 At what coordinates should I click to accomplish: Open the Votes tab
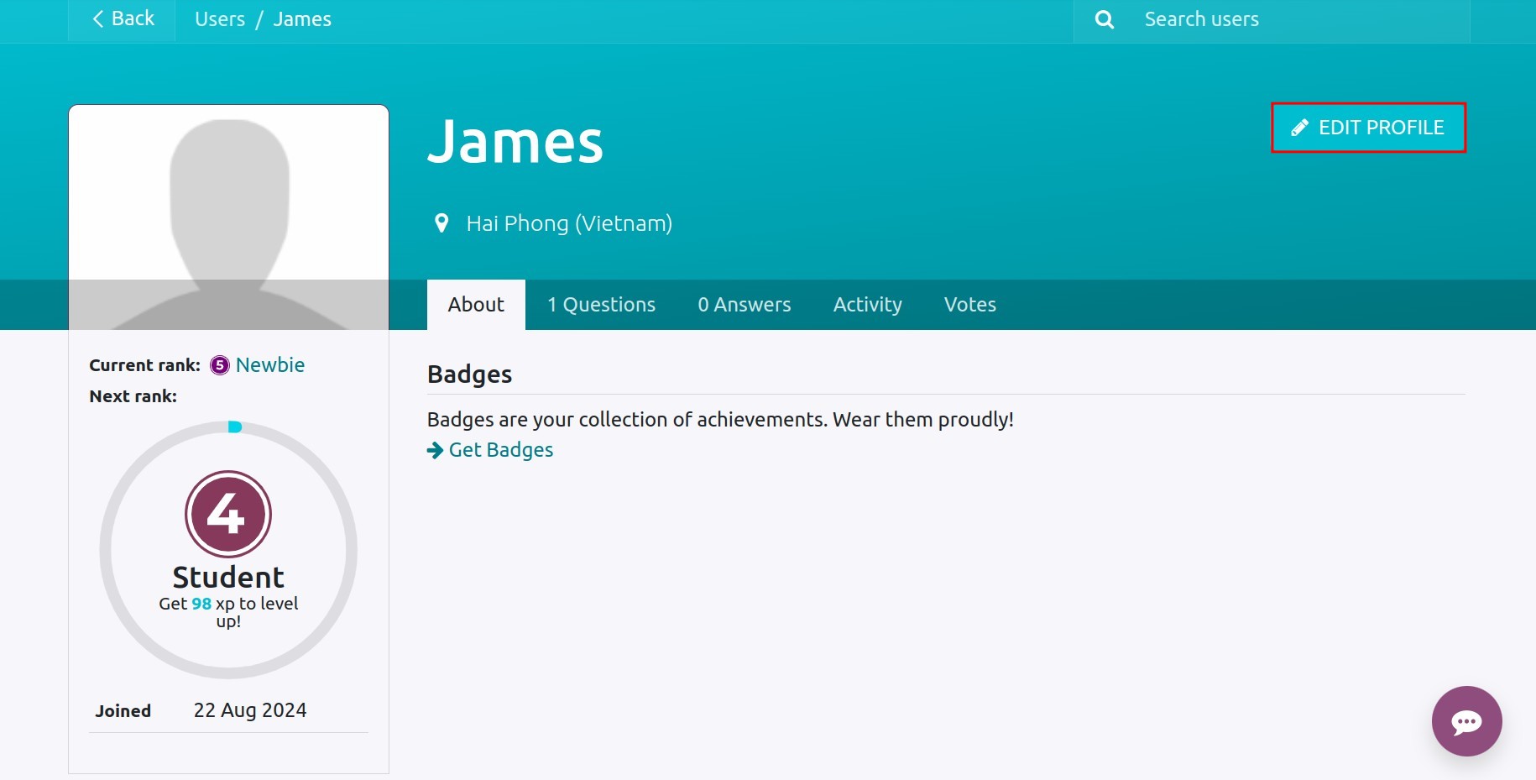point(970,305)
